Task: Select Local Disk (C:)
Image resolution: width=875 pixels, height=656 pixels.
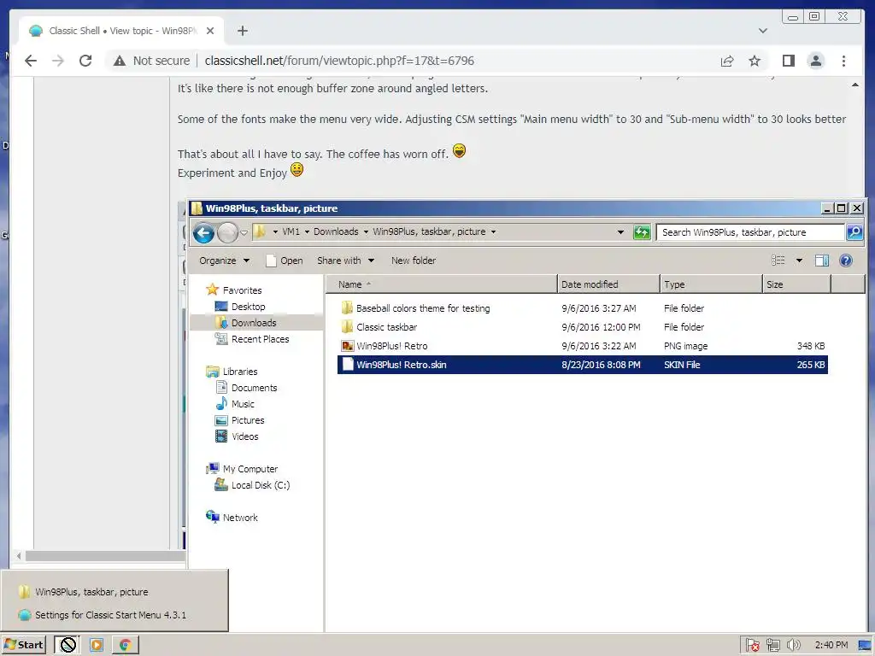Action: (x=261, y=485)
